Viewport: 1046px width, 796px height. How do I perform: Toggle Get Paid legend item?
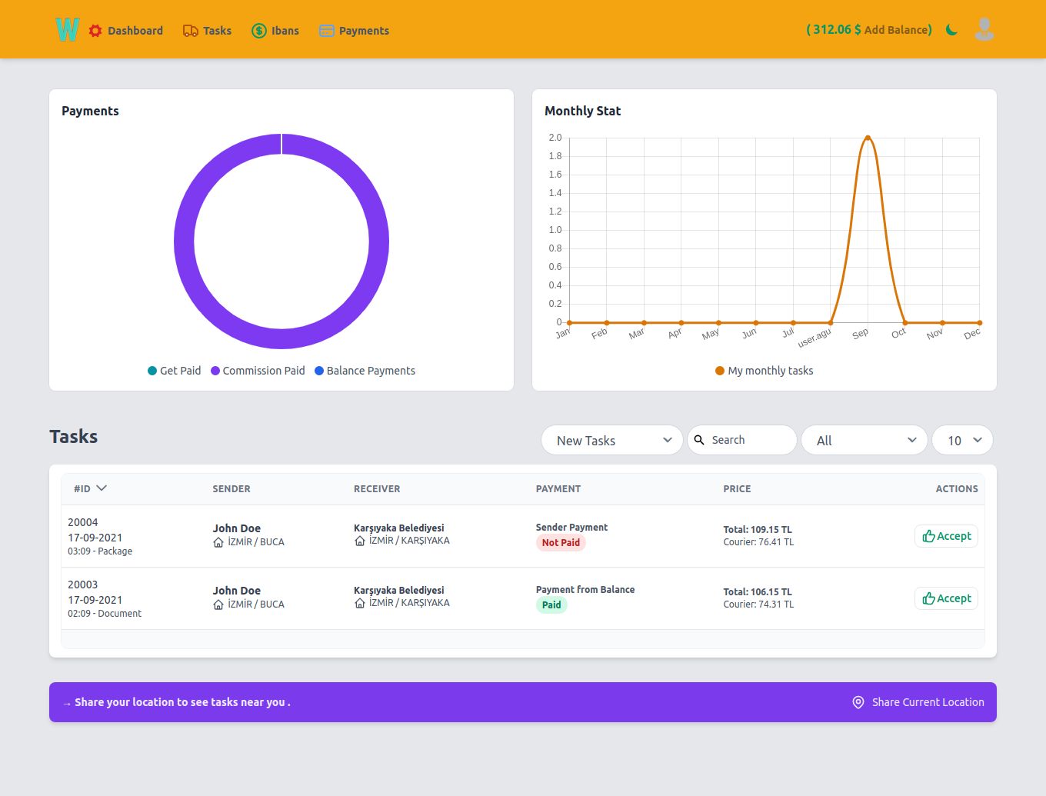(x=174, y=371)
